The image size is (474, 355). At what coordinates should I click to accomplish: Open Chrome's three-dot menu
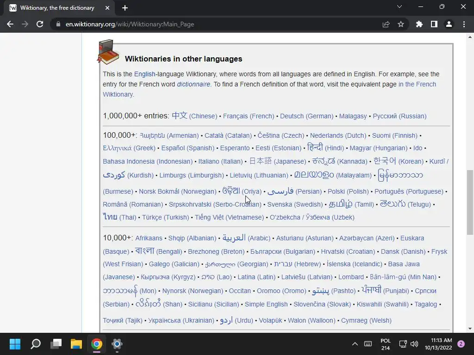(x=464, y=24)
